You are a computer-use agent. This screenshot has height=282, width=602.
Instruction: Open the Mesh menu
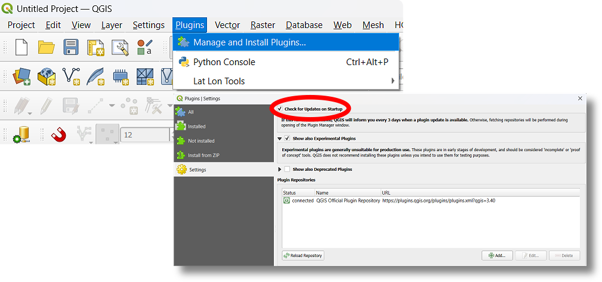373,25
